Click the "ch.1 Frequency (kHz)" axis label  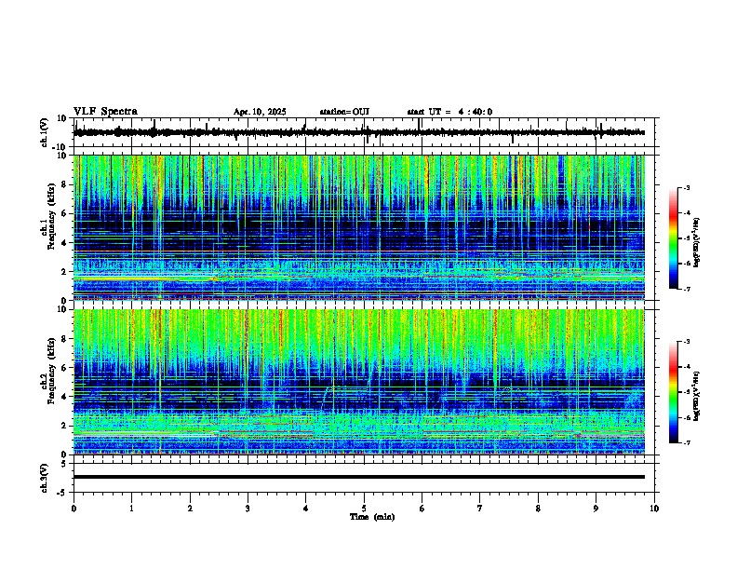[47, 217]
